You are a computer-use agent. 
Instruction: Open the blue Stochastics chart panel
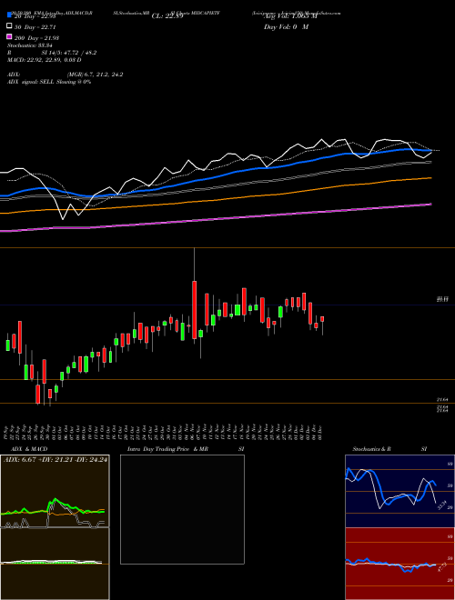pos(399,491)
